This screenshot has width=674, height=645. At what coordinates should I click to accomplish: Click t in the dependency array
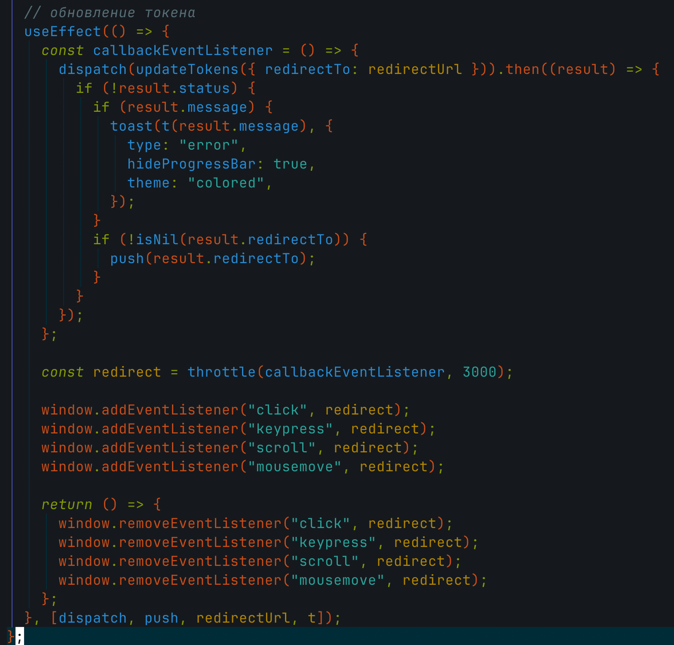point(312,618)
